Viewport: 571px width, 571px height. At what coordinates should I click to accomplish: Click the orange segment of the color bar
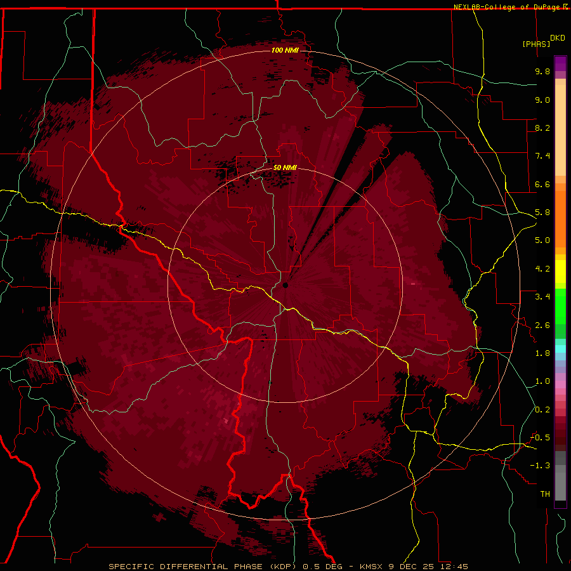click(x=560, y=220)
